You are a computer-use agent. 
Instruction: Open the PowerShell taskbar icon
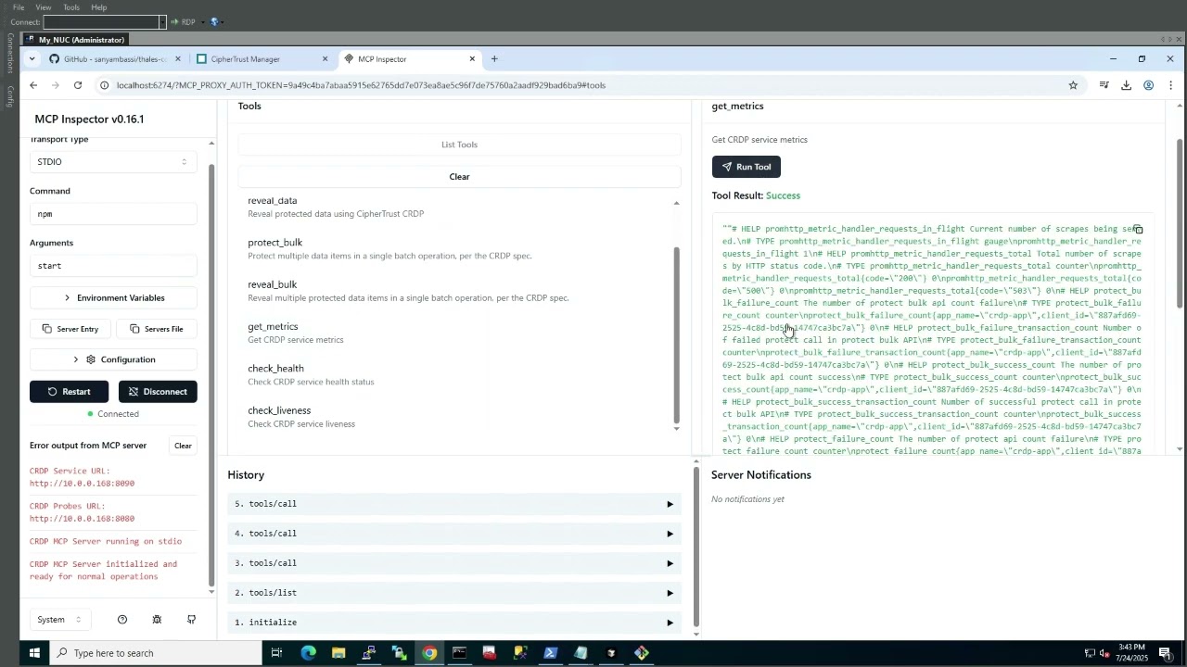551,653
